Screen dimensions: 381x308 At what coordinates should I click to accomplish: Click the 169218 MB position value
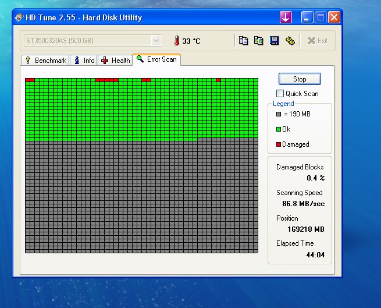coord(306,229)
